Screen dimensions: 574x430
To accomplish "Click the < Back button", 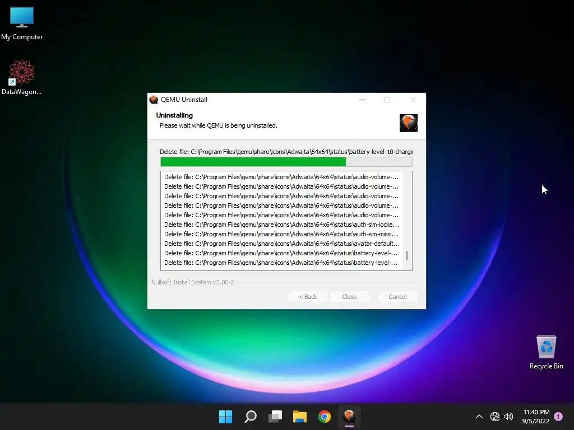I will point(308,297).
